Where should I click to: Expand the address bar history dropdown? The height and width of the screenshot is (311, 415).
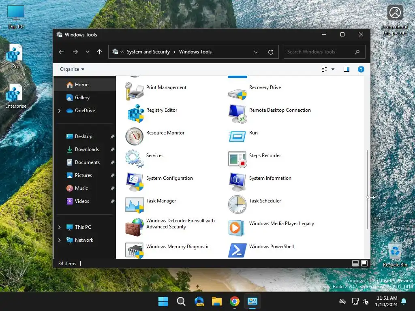click(x=256, y=52)
